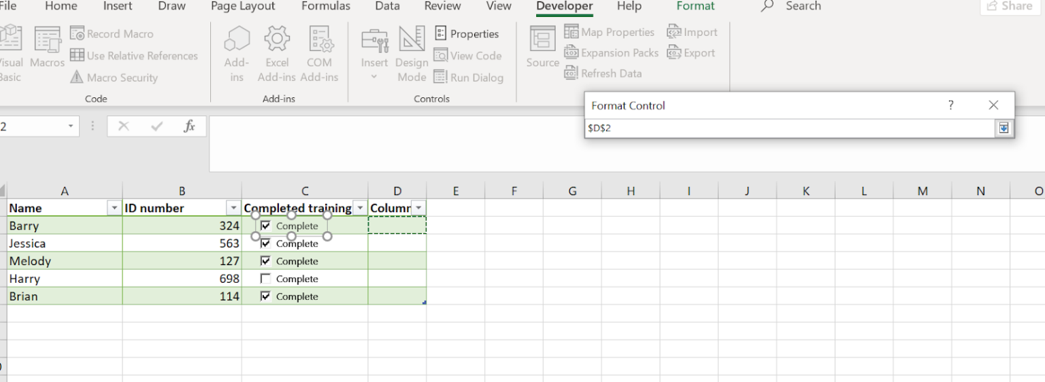Screen dimensions: 1045x382
Task: Click the collapse dialog button in Format Control
Action: [1003, 128]
